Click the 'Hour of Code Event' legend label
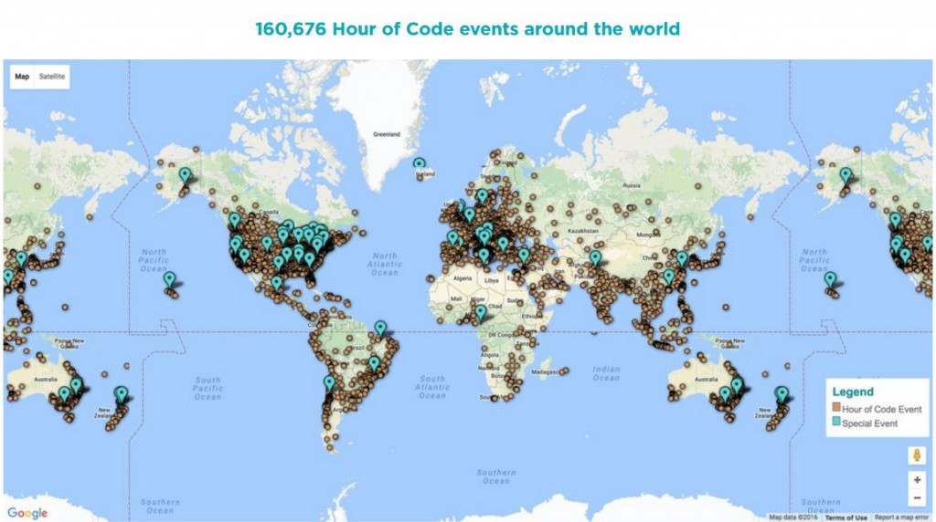Screen dimensions: 936x522 882,409
